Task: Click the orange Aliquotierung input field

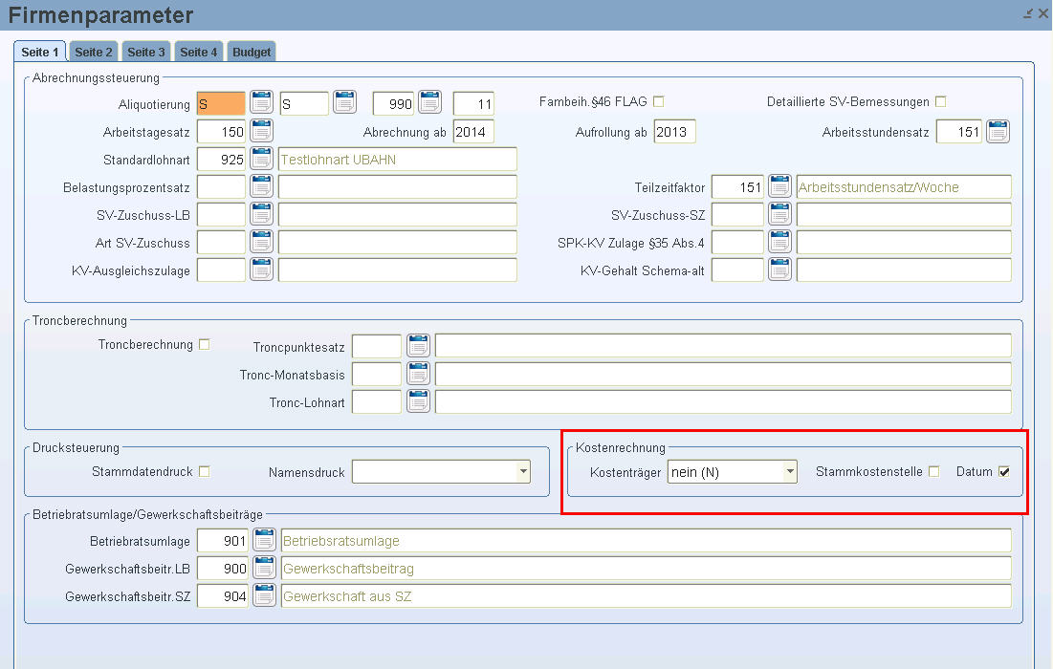Action: (x=221, y=104)
